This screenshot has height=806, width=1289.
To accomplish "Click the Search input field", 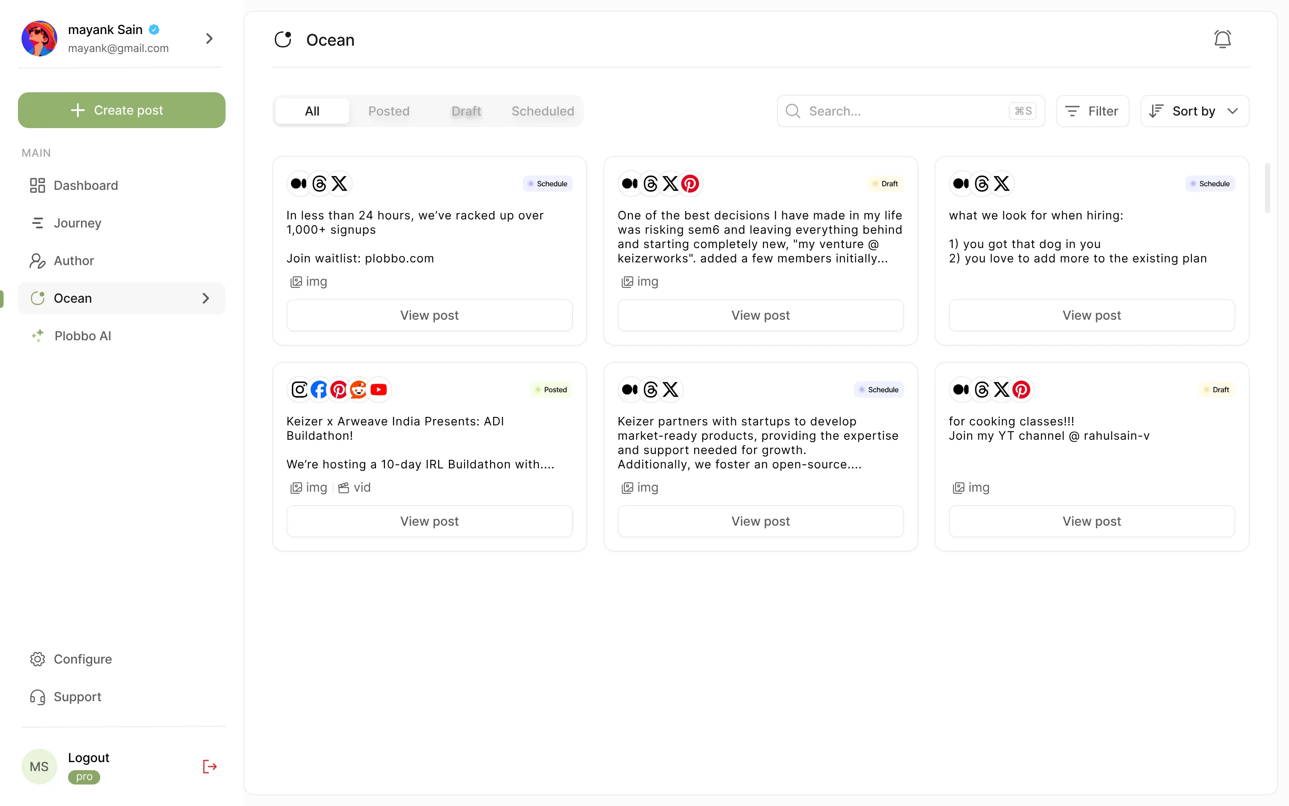I will click(x=911, y=111).
